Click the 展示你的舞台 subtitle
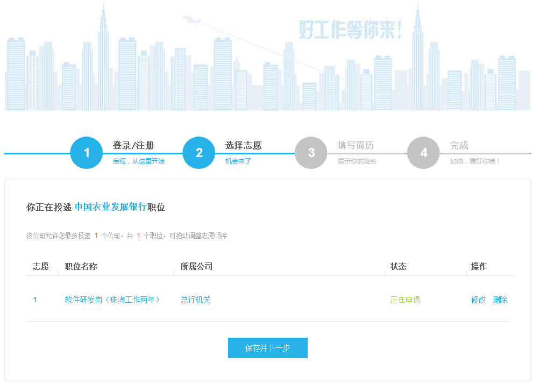 [x=357, y=161]
